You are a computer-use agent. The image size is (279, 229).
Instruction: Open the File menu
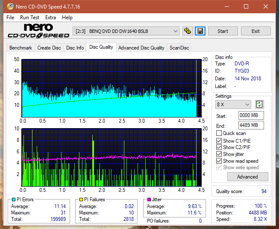[x=10, y=18]
